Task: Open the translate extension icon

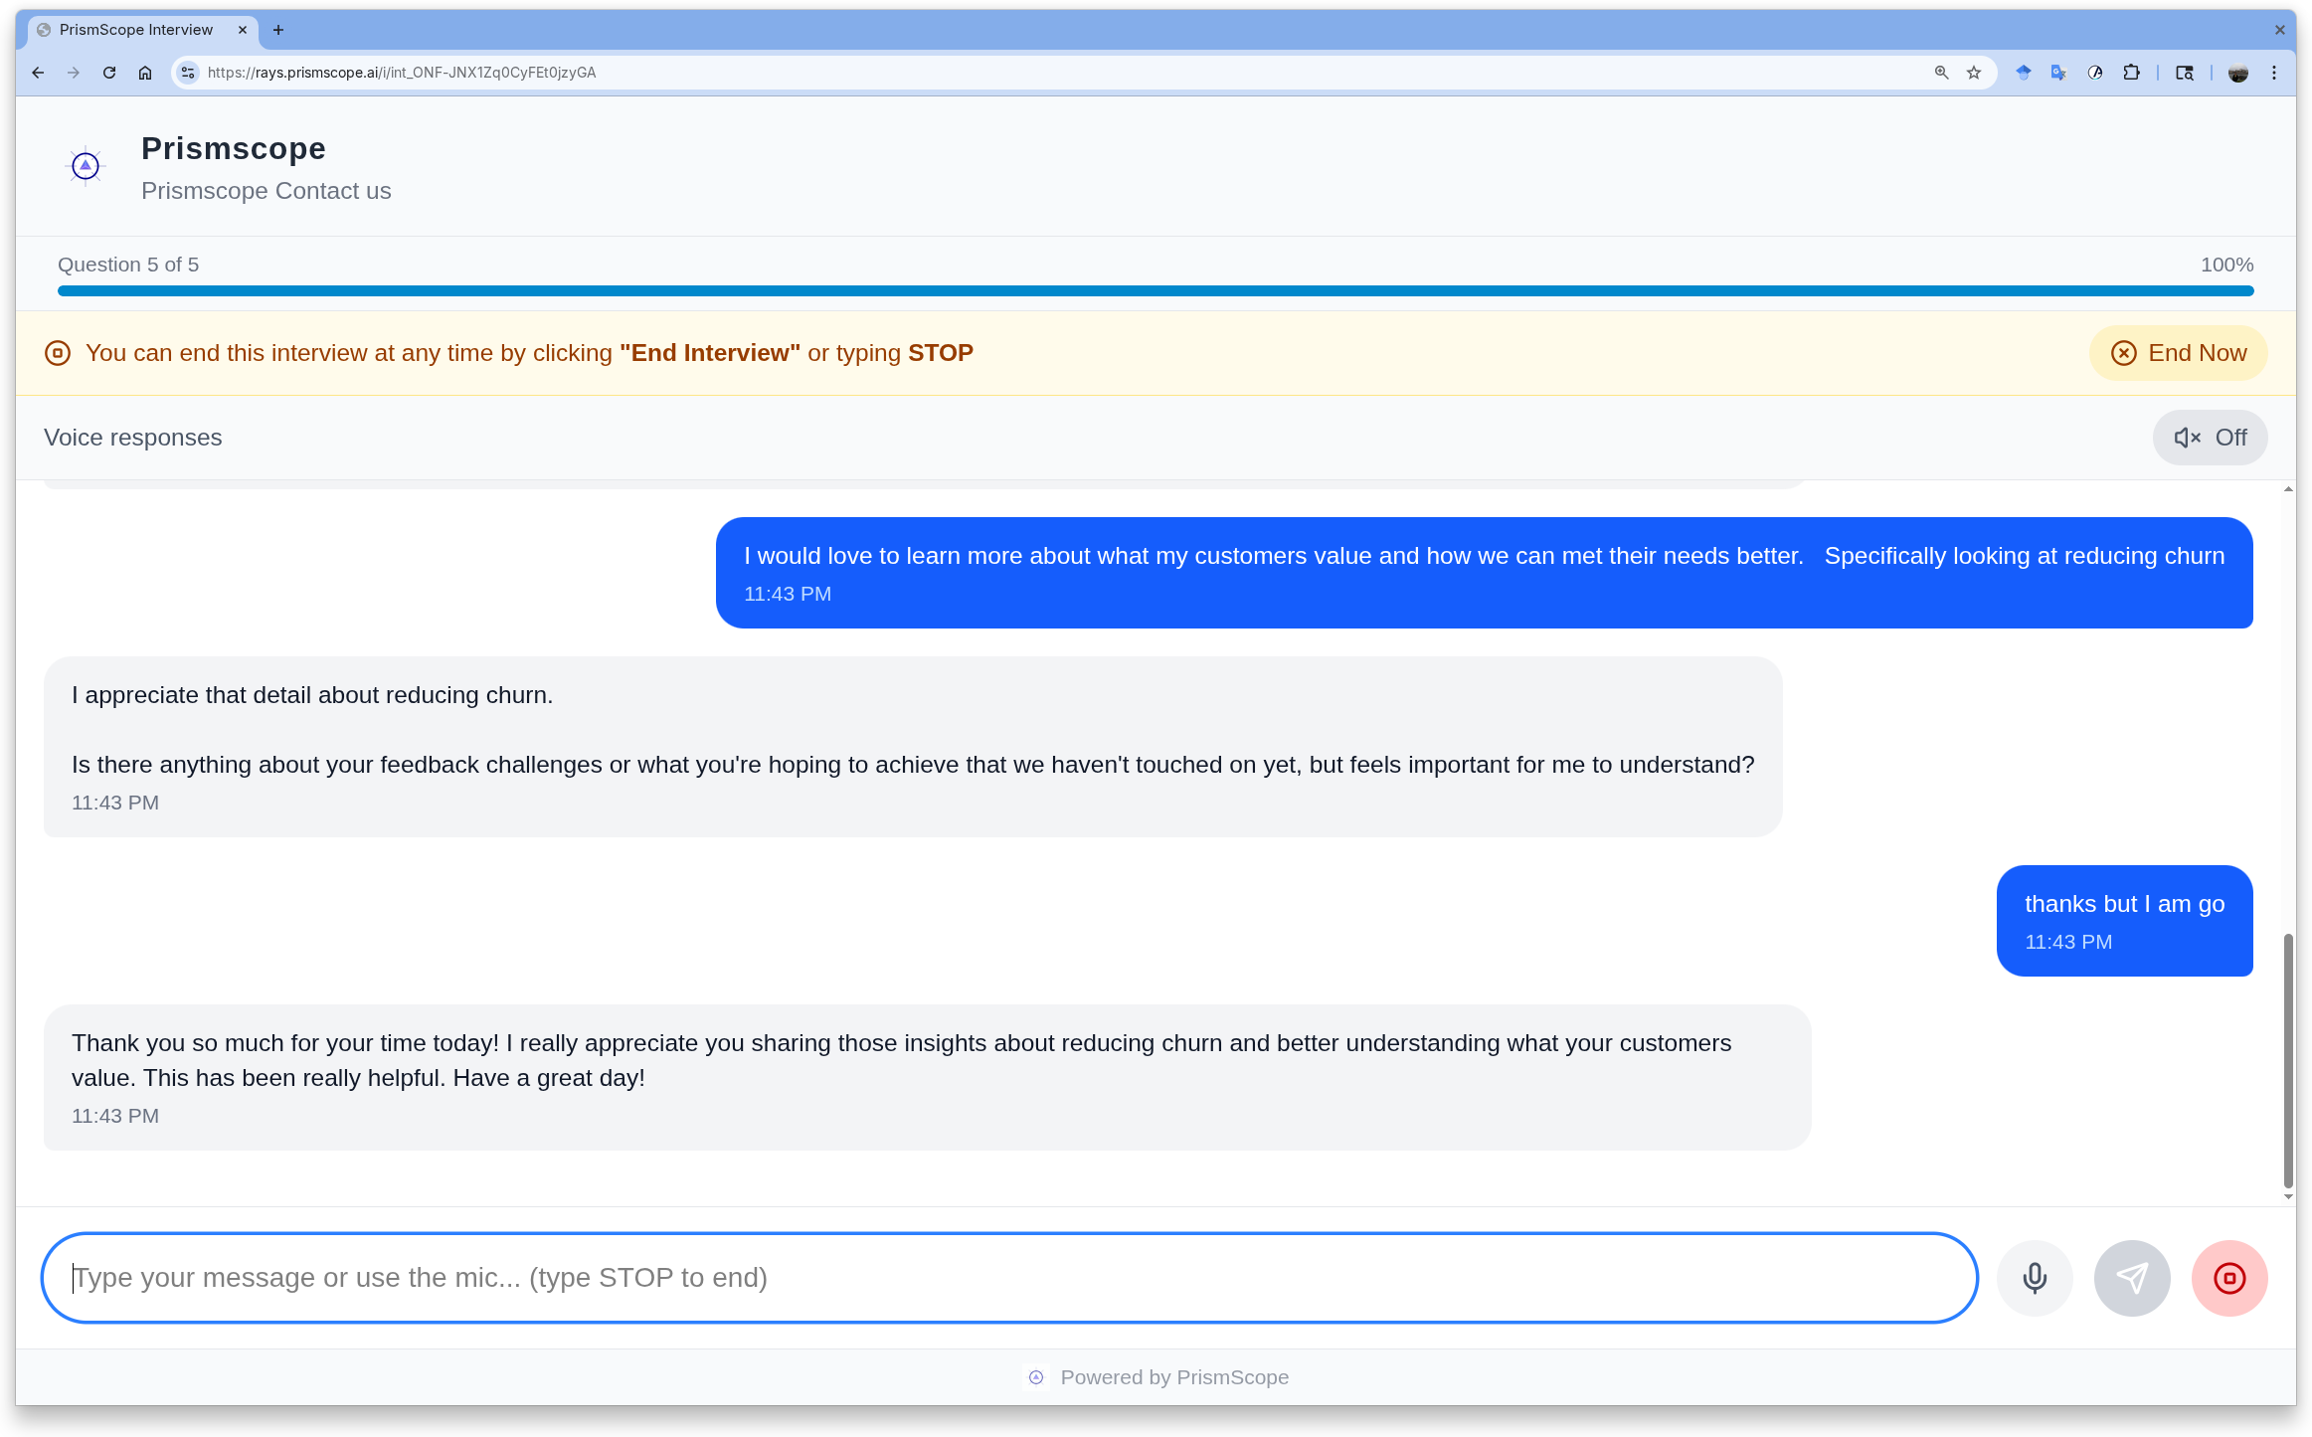Action: [2059, 73]
